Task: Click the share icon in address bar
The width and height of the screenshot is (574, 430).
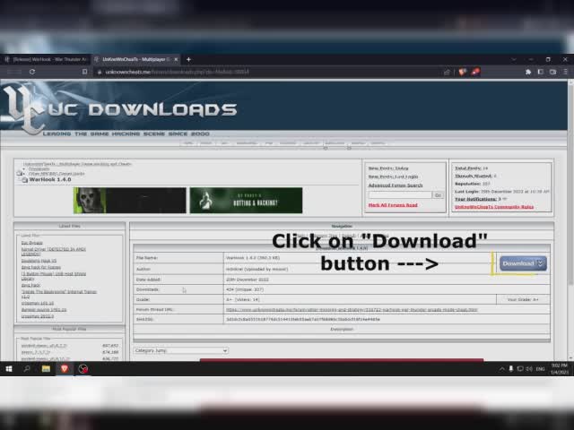Action: click(x=447, y=72)
